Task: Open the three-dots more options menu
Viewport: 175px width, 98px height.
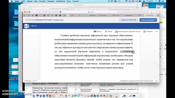Action: click(x=157, y=32)
